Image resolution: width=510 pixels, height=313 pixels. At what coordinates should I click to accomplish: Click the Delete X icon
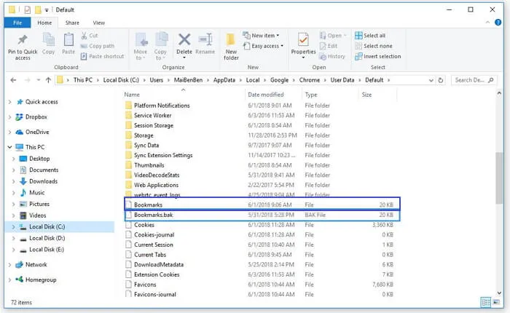coord(184,42)
